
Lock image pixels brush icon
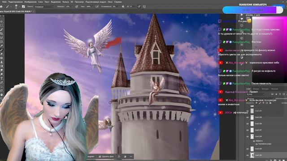point(260,103)
